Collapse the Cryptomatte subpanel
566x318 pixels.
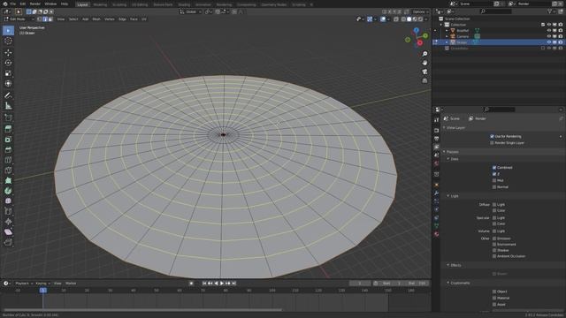(448, 283)
